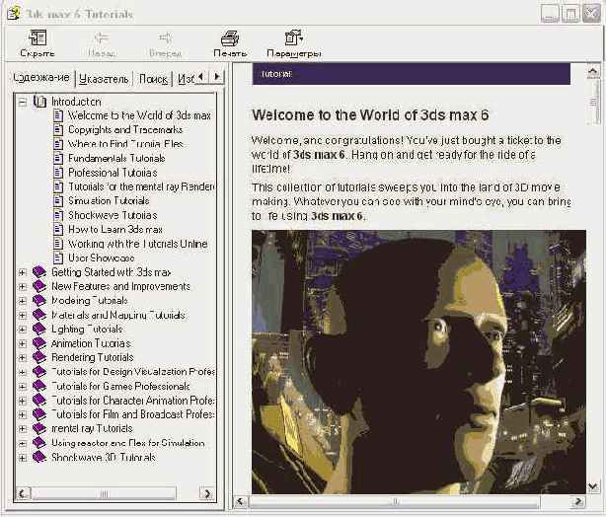Expand the Getting Started with 3ds max node
The height and width of the screenshot is (517, 606).
pos(23,271)
